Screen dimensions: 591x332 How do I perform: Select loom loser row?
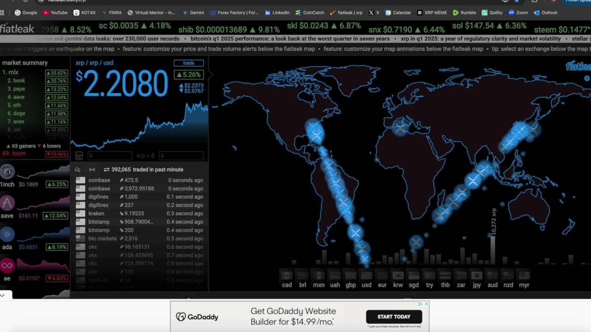35,154
